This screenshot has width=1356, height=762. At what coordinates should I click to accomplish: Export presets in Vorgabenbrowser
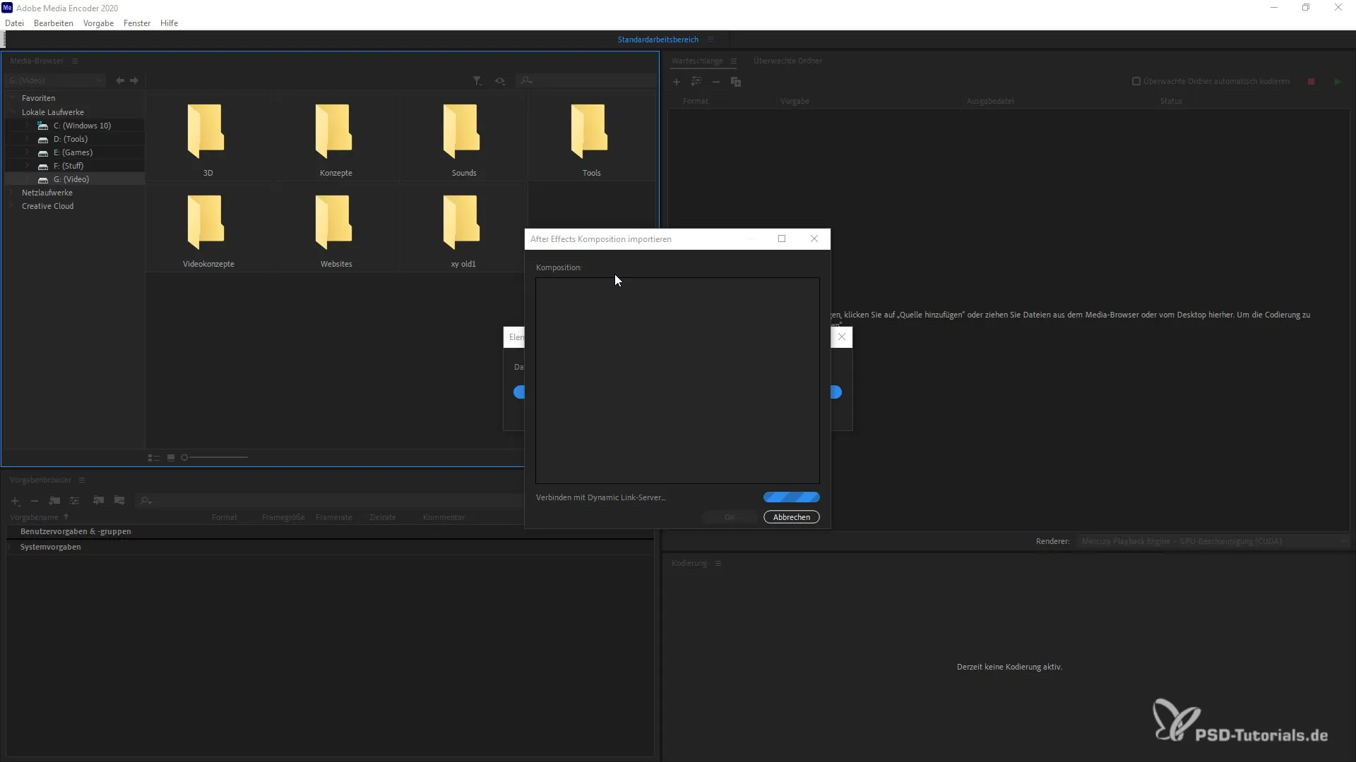tap(119, 501)
